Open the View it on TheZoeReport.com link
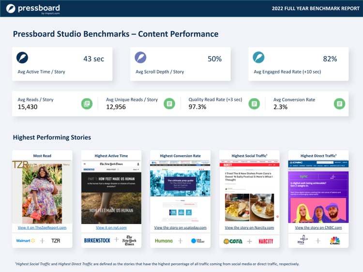This screenshot has width=363, height=272. point(42,227)
